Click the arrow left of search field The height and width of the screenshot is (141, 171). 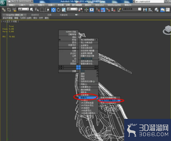tap(134, 1)
